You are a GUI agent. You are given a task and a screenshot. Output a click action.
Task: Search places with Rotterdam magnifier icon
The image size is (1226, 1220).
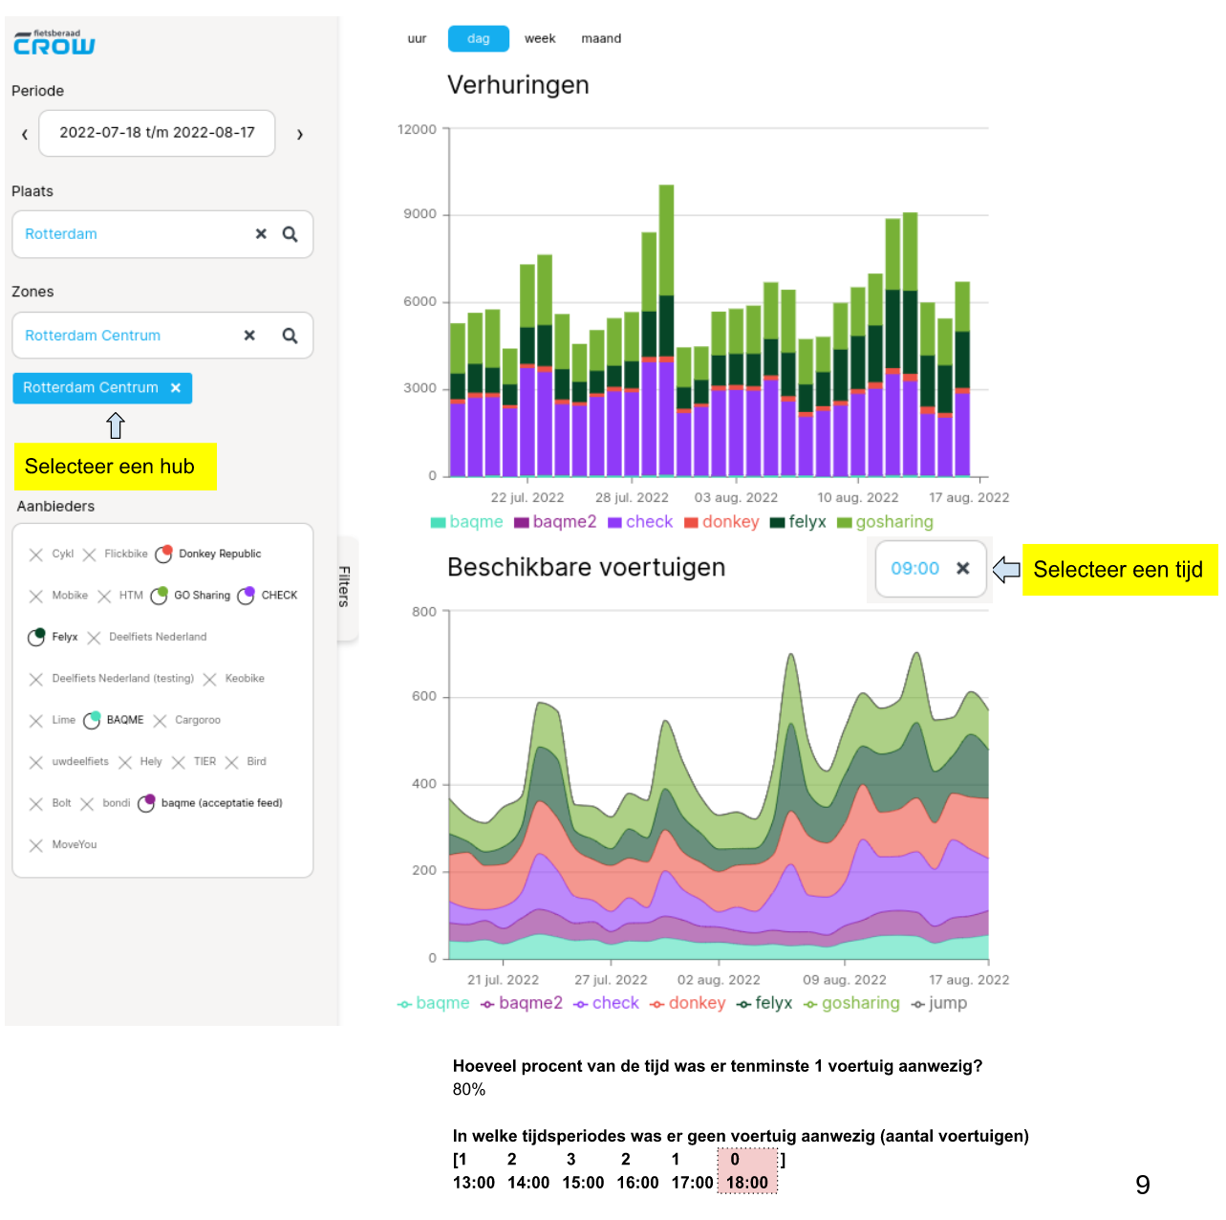pos(290,234)
